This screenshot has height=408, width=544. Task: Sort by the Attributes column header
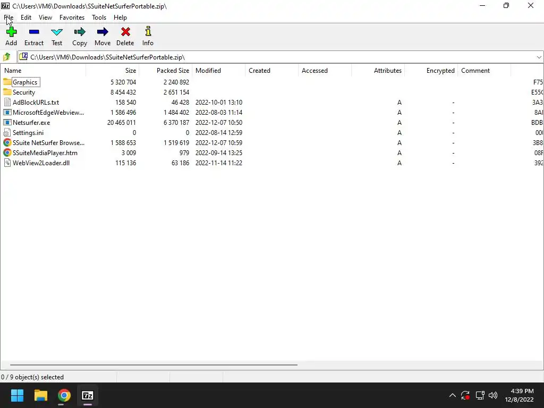pyautogui.click(x=378, y=71)
